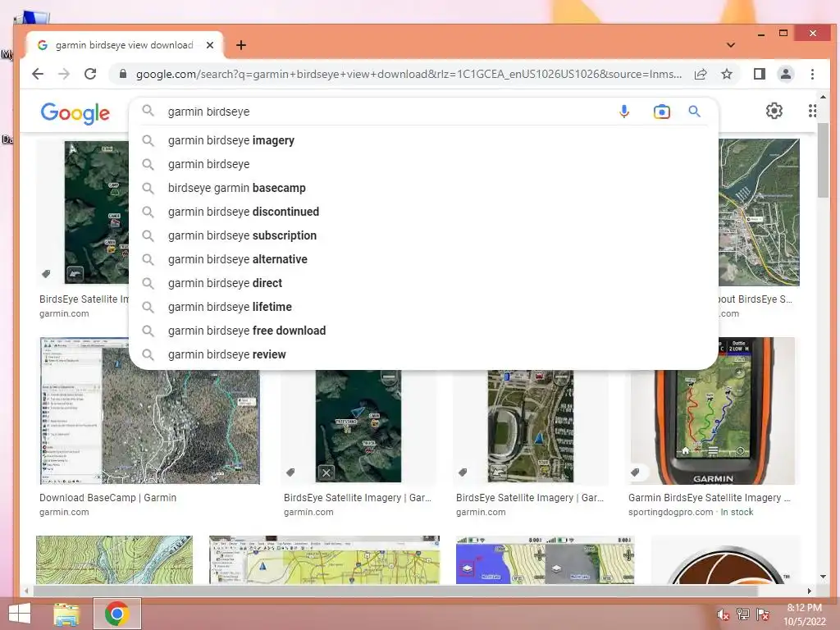840x630 pixels.
Task: Click the Chrome taskbar icon
Action: point(116,614)
